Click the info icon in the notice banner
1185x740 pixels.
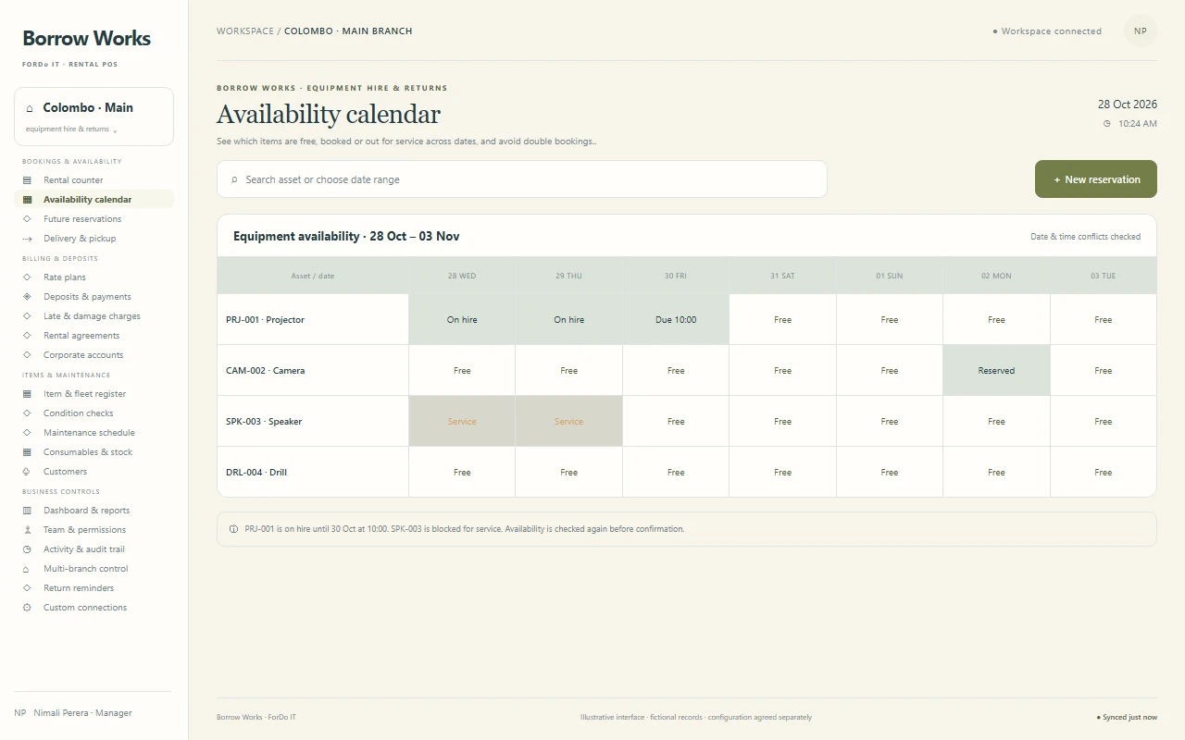233,529
